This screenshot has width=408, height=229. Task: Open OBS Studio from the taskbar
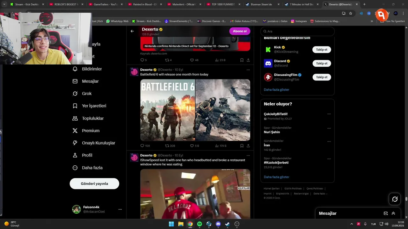[237, 224]
